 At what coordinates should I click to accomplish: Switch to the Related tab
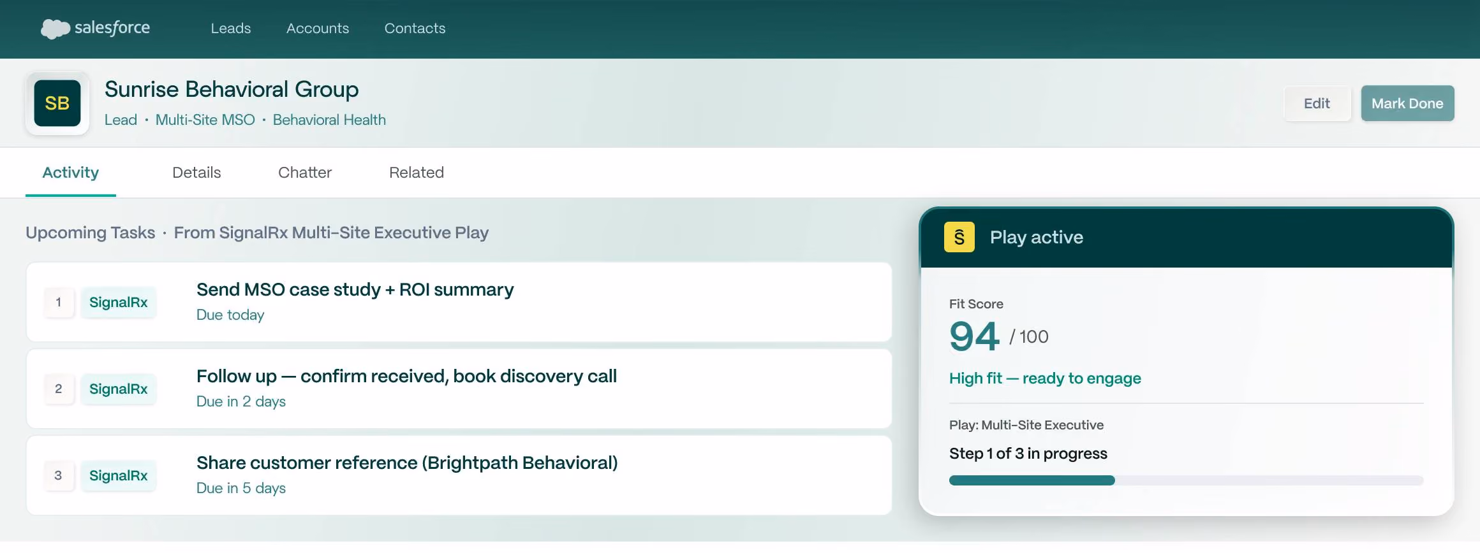pyautogui.click(x=417, y=173)
